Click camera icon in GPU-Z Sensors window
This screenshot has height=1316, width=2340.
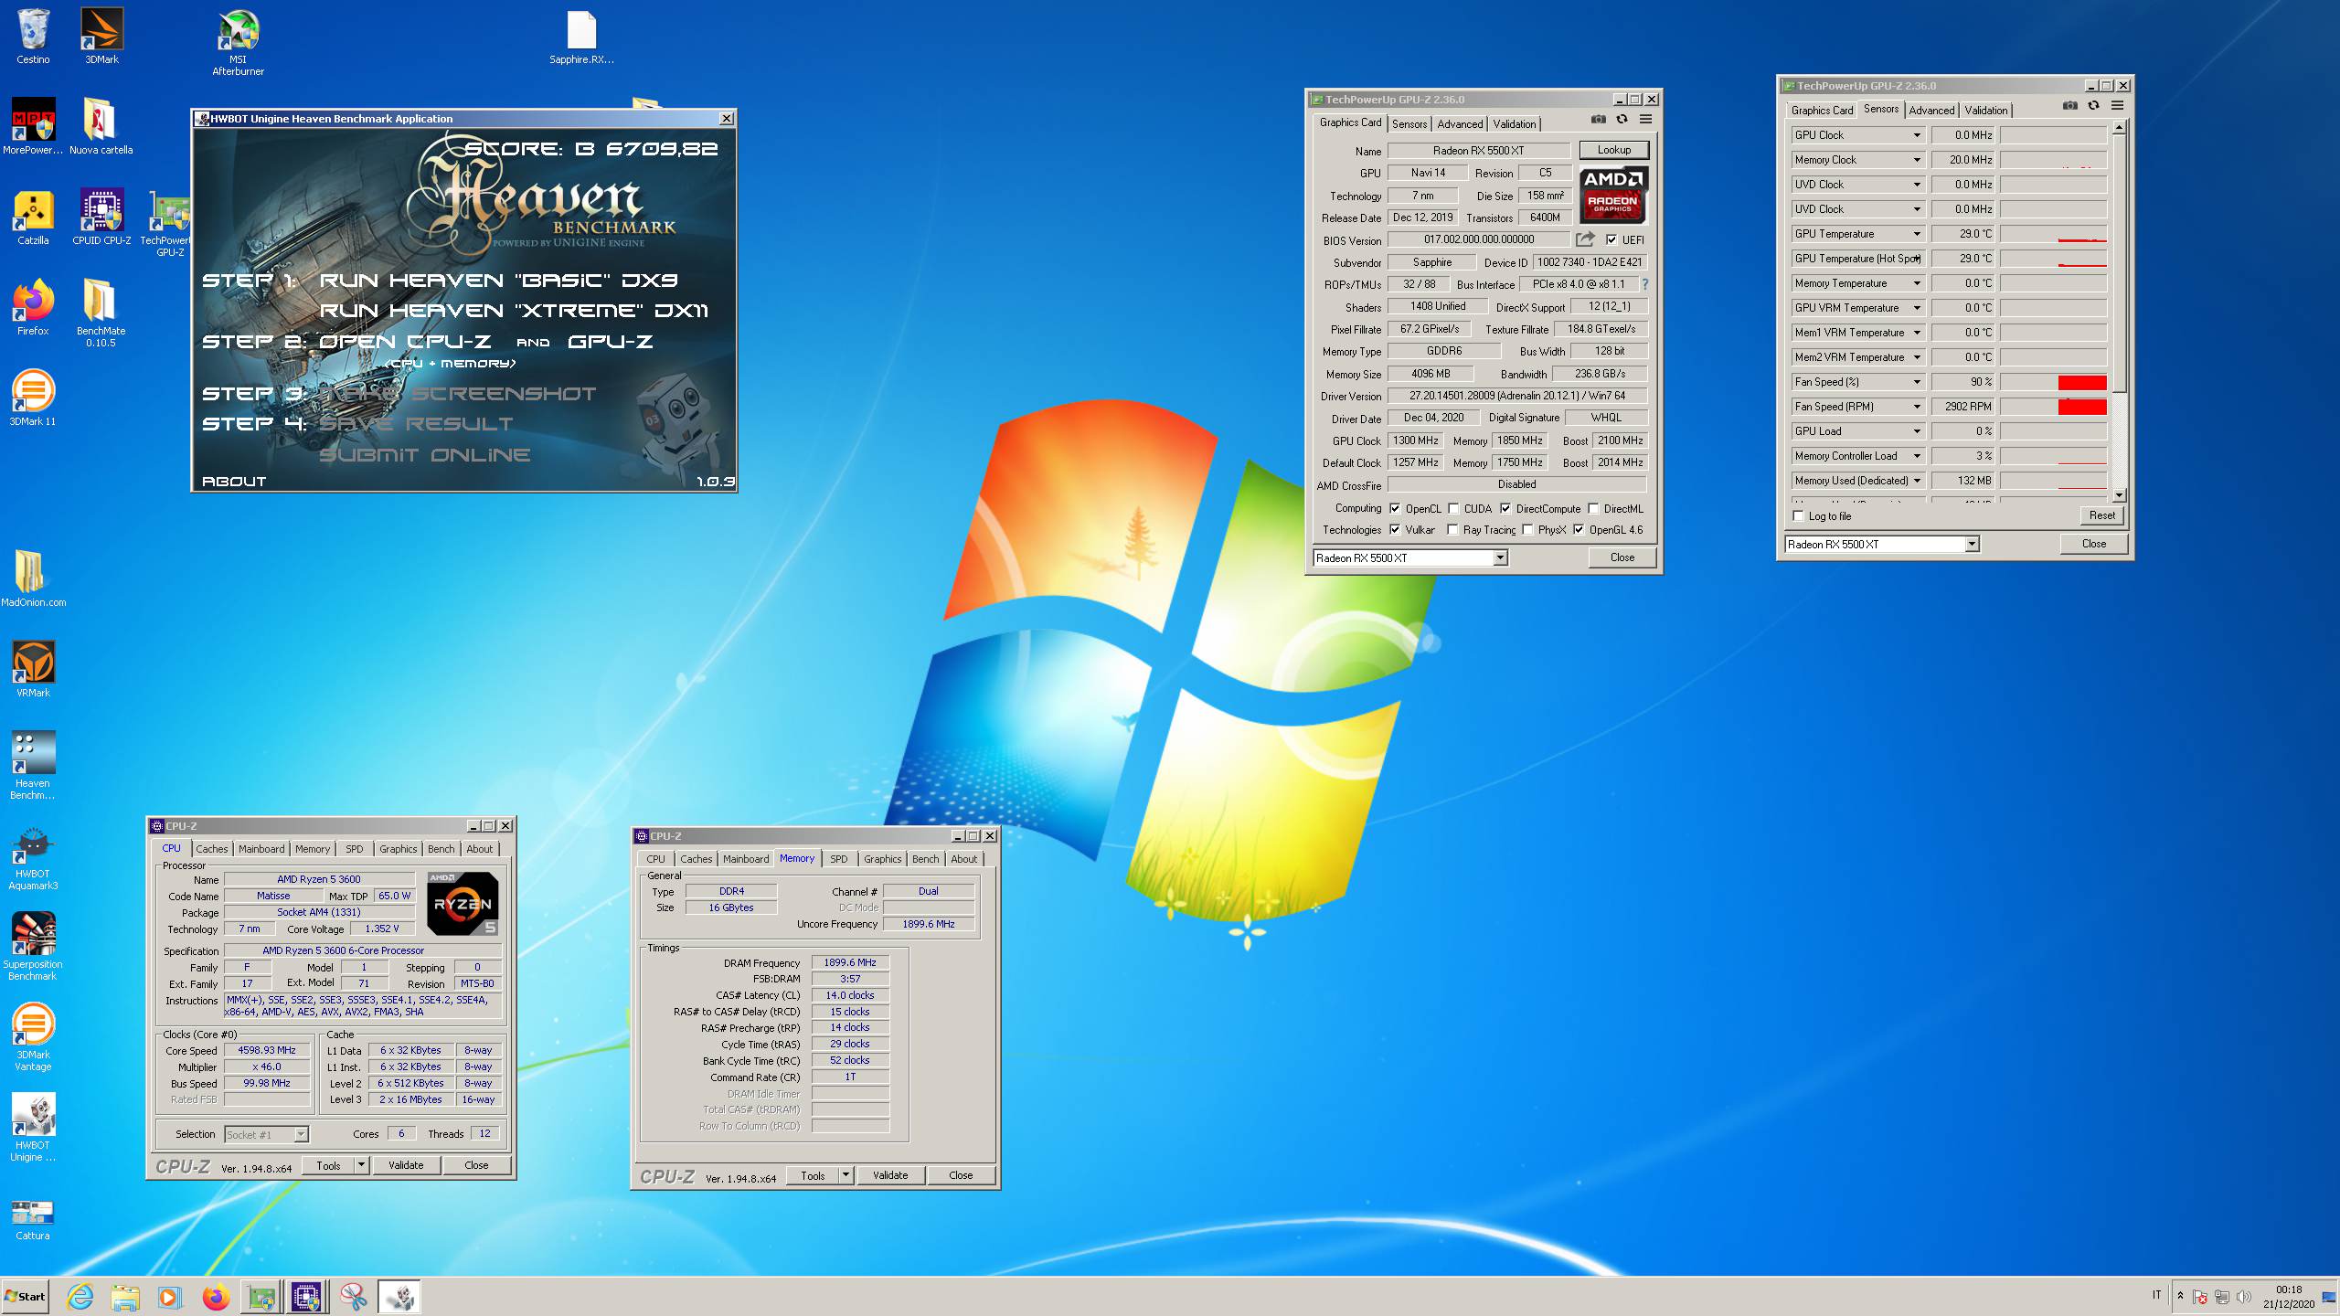point(2069,105)
